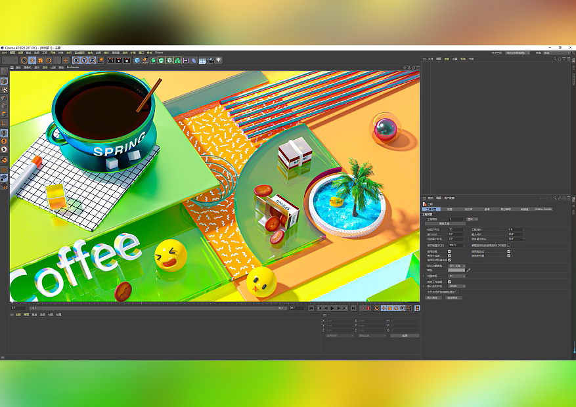Select the Move tool
The height and width of the screenshot is (407, 576).
click(x=32, y=60)
